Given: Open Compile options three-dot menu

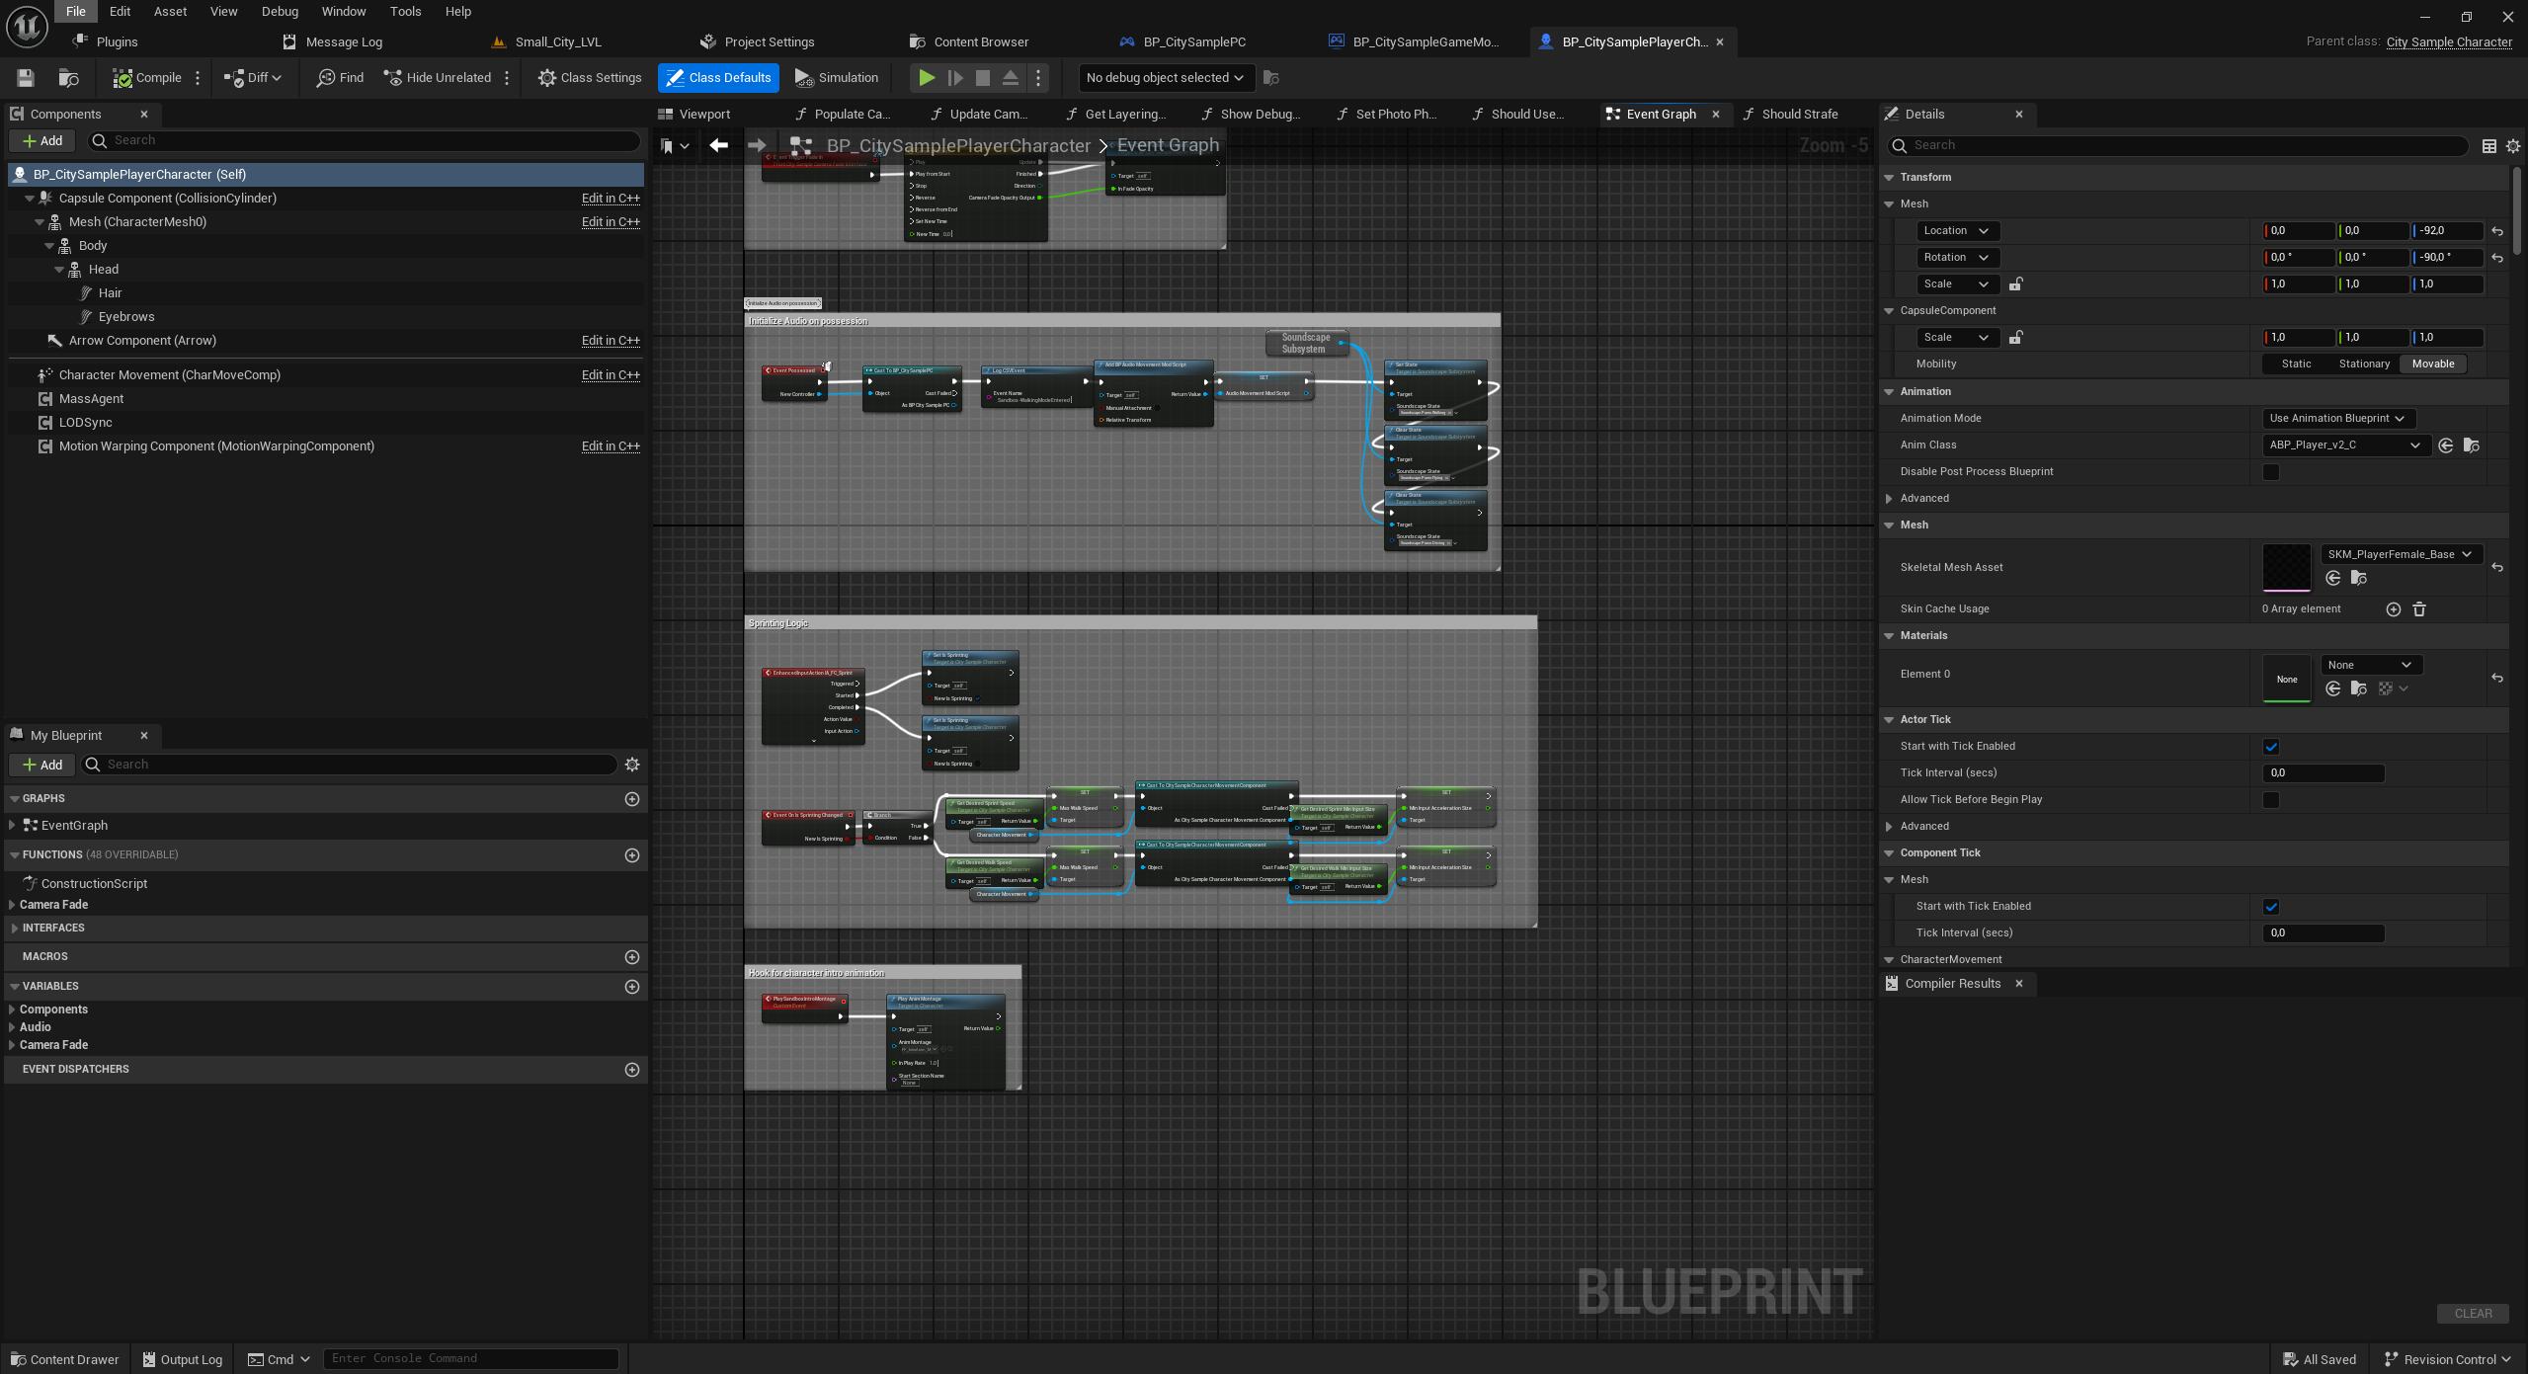Looking at the screenshot, I should pos(198,78).
